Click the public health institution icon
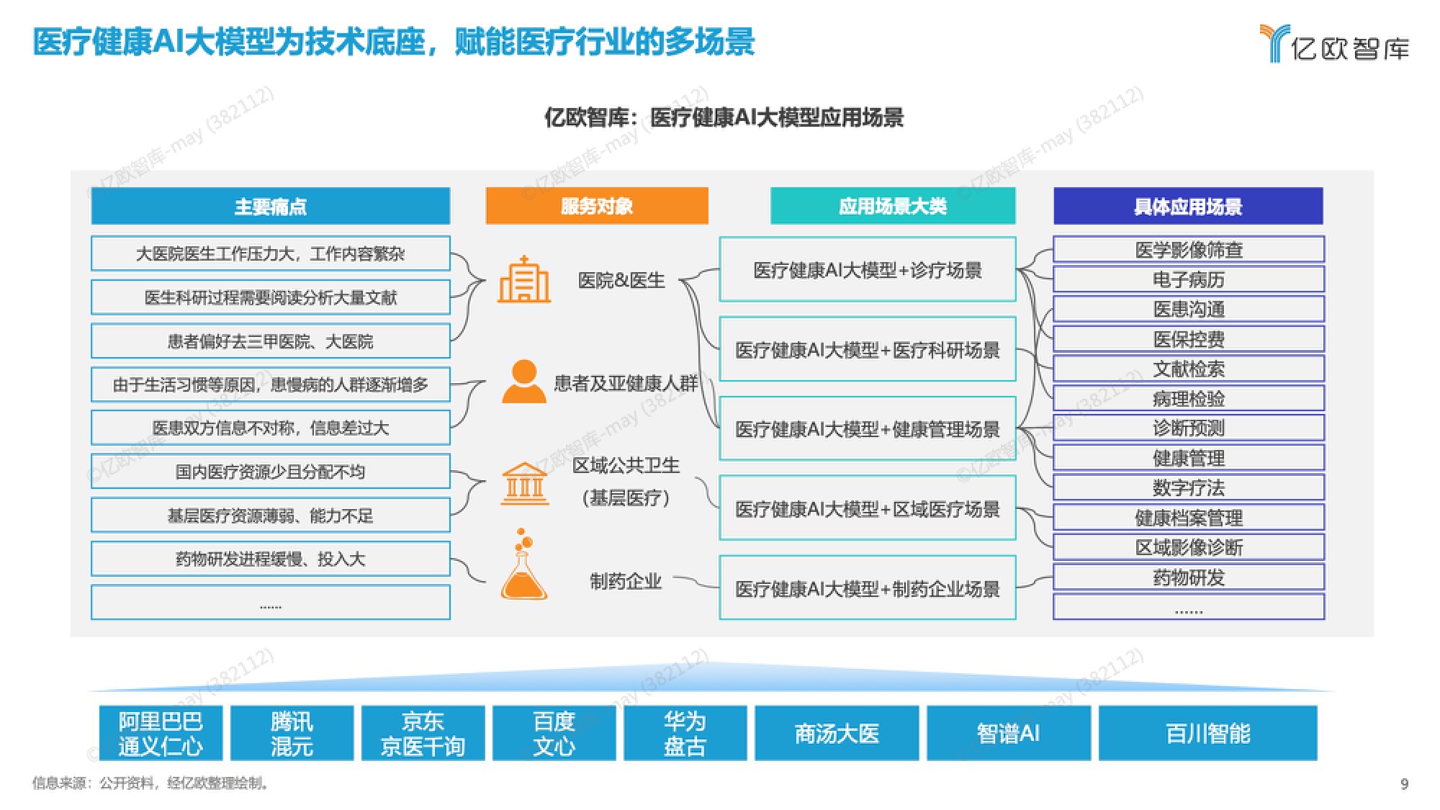 pyautogui.click(x=524, y=484)
